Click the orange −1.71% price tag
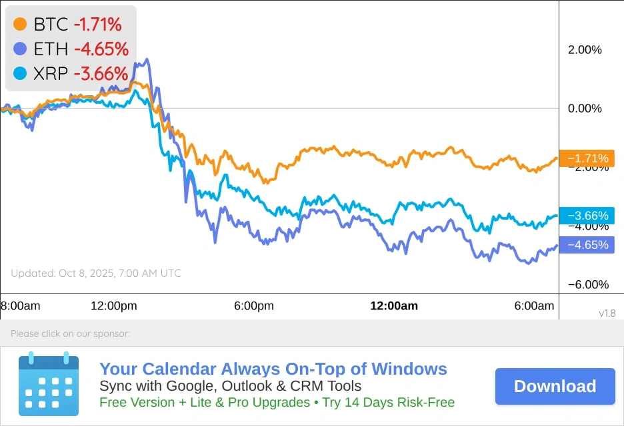 point(587,158)
